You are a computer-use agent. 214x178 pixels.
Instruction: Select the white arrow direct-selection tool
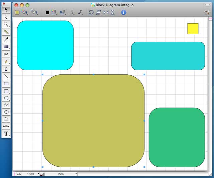coord(6,17)
